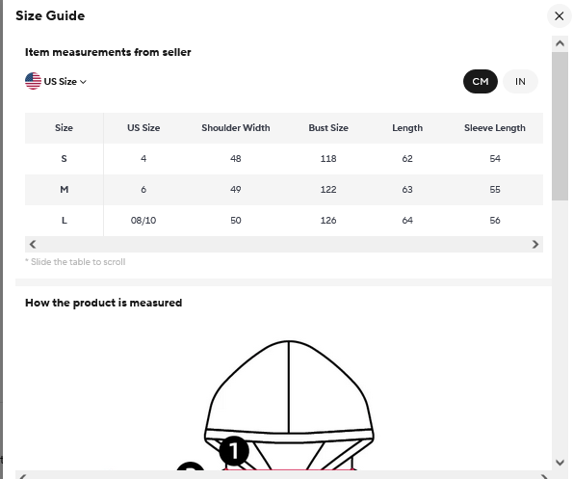Expand the size region chevron arrow
Screen dimensions: 573x479
(84, 82)
